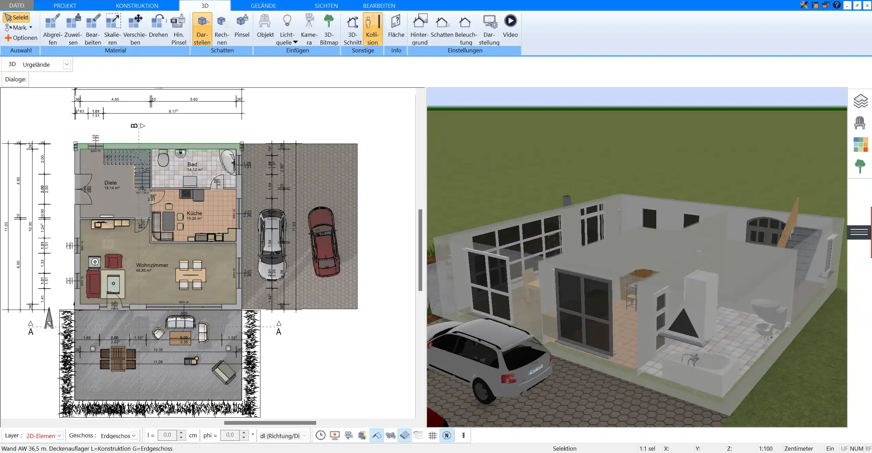Click the 2D plan vertical scrollbar
This screenshot has height=453, width=872.
pos(420,250)
